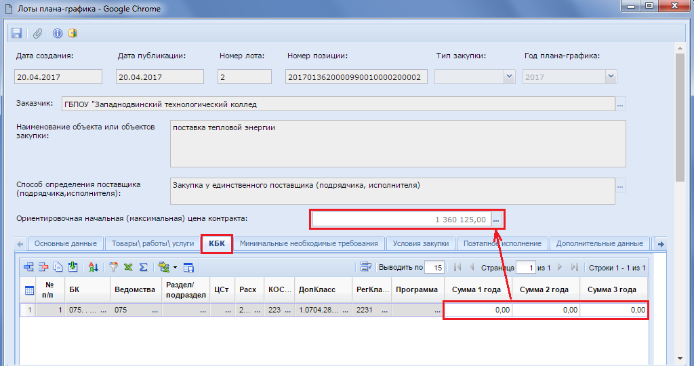This screenshot has width=694, height=366.
Task: Expand the Год плана-графика dropdown
Action: click(611, 77)
